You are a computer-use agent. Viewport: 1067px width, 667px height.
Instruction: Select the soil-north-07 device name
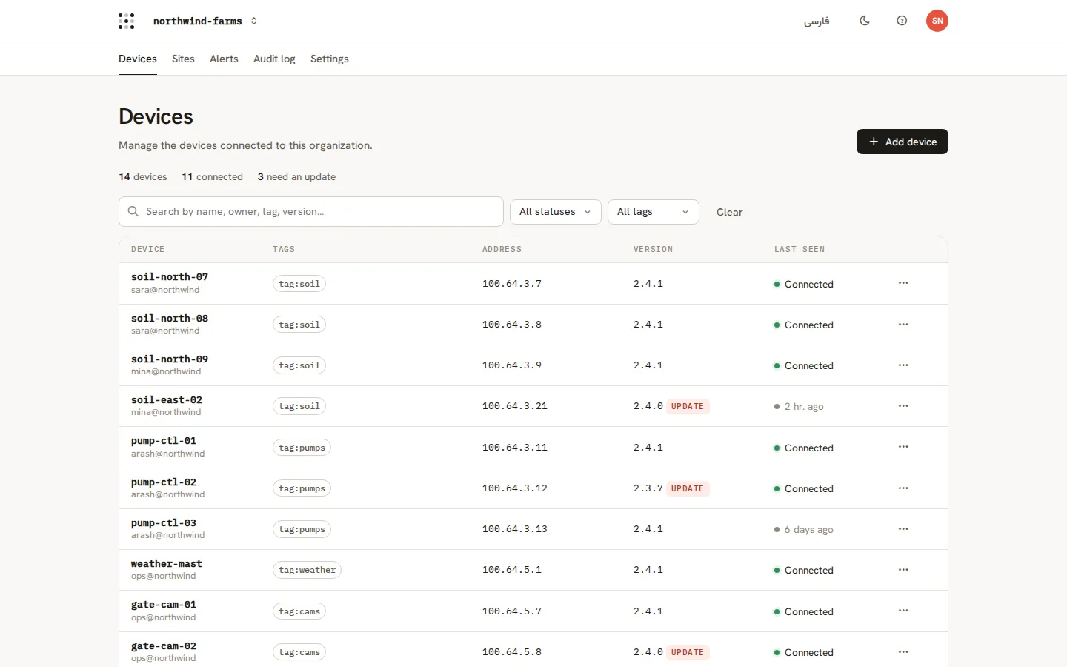tap(170, 277)
